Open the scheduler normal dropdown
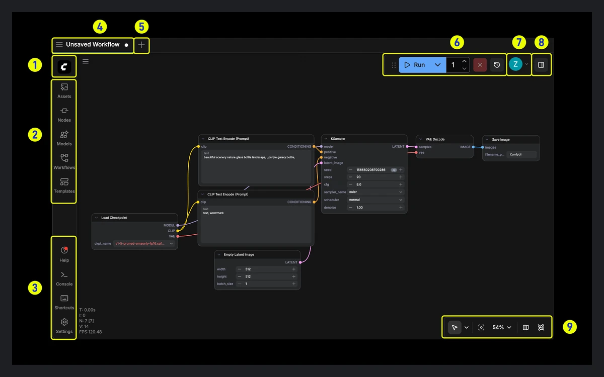Image resolution: width=604 pixels, height=377 pixels. click(x=376, y=200)
